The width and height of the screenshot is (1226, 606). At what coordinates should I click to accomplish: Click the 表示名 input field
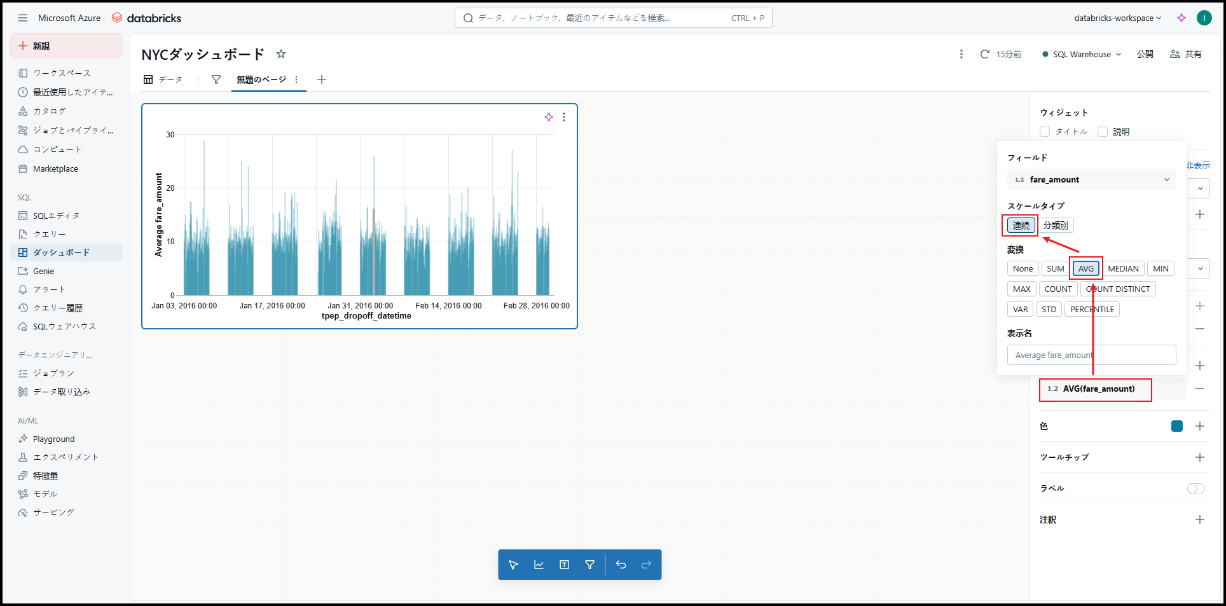pyautogui.click(x=1091, y=355)
